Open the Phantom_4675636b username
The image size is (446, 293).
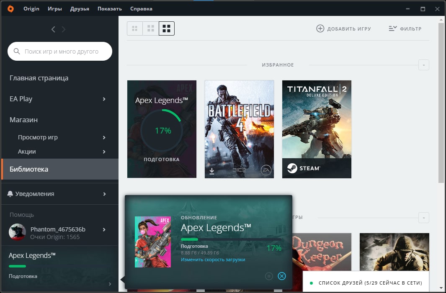pyautogui.click(x=58, y=229)
